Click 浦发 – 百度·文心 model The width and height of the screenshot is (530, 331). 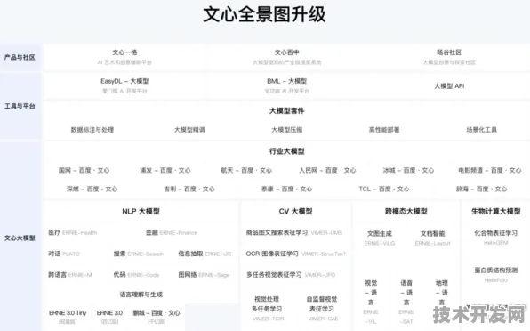(165, 170)
